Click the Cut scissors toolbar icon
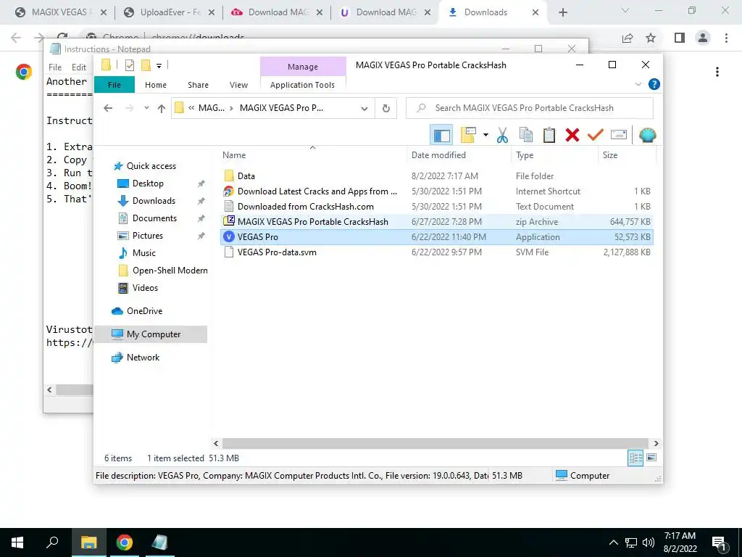 pyautogui.click(x=502, y=136)
